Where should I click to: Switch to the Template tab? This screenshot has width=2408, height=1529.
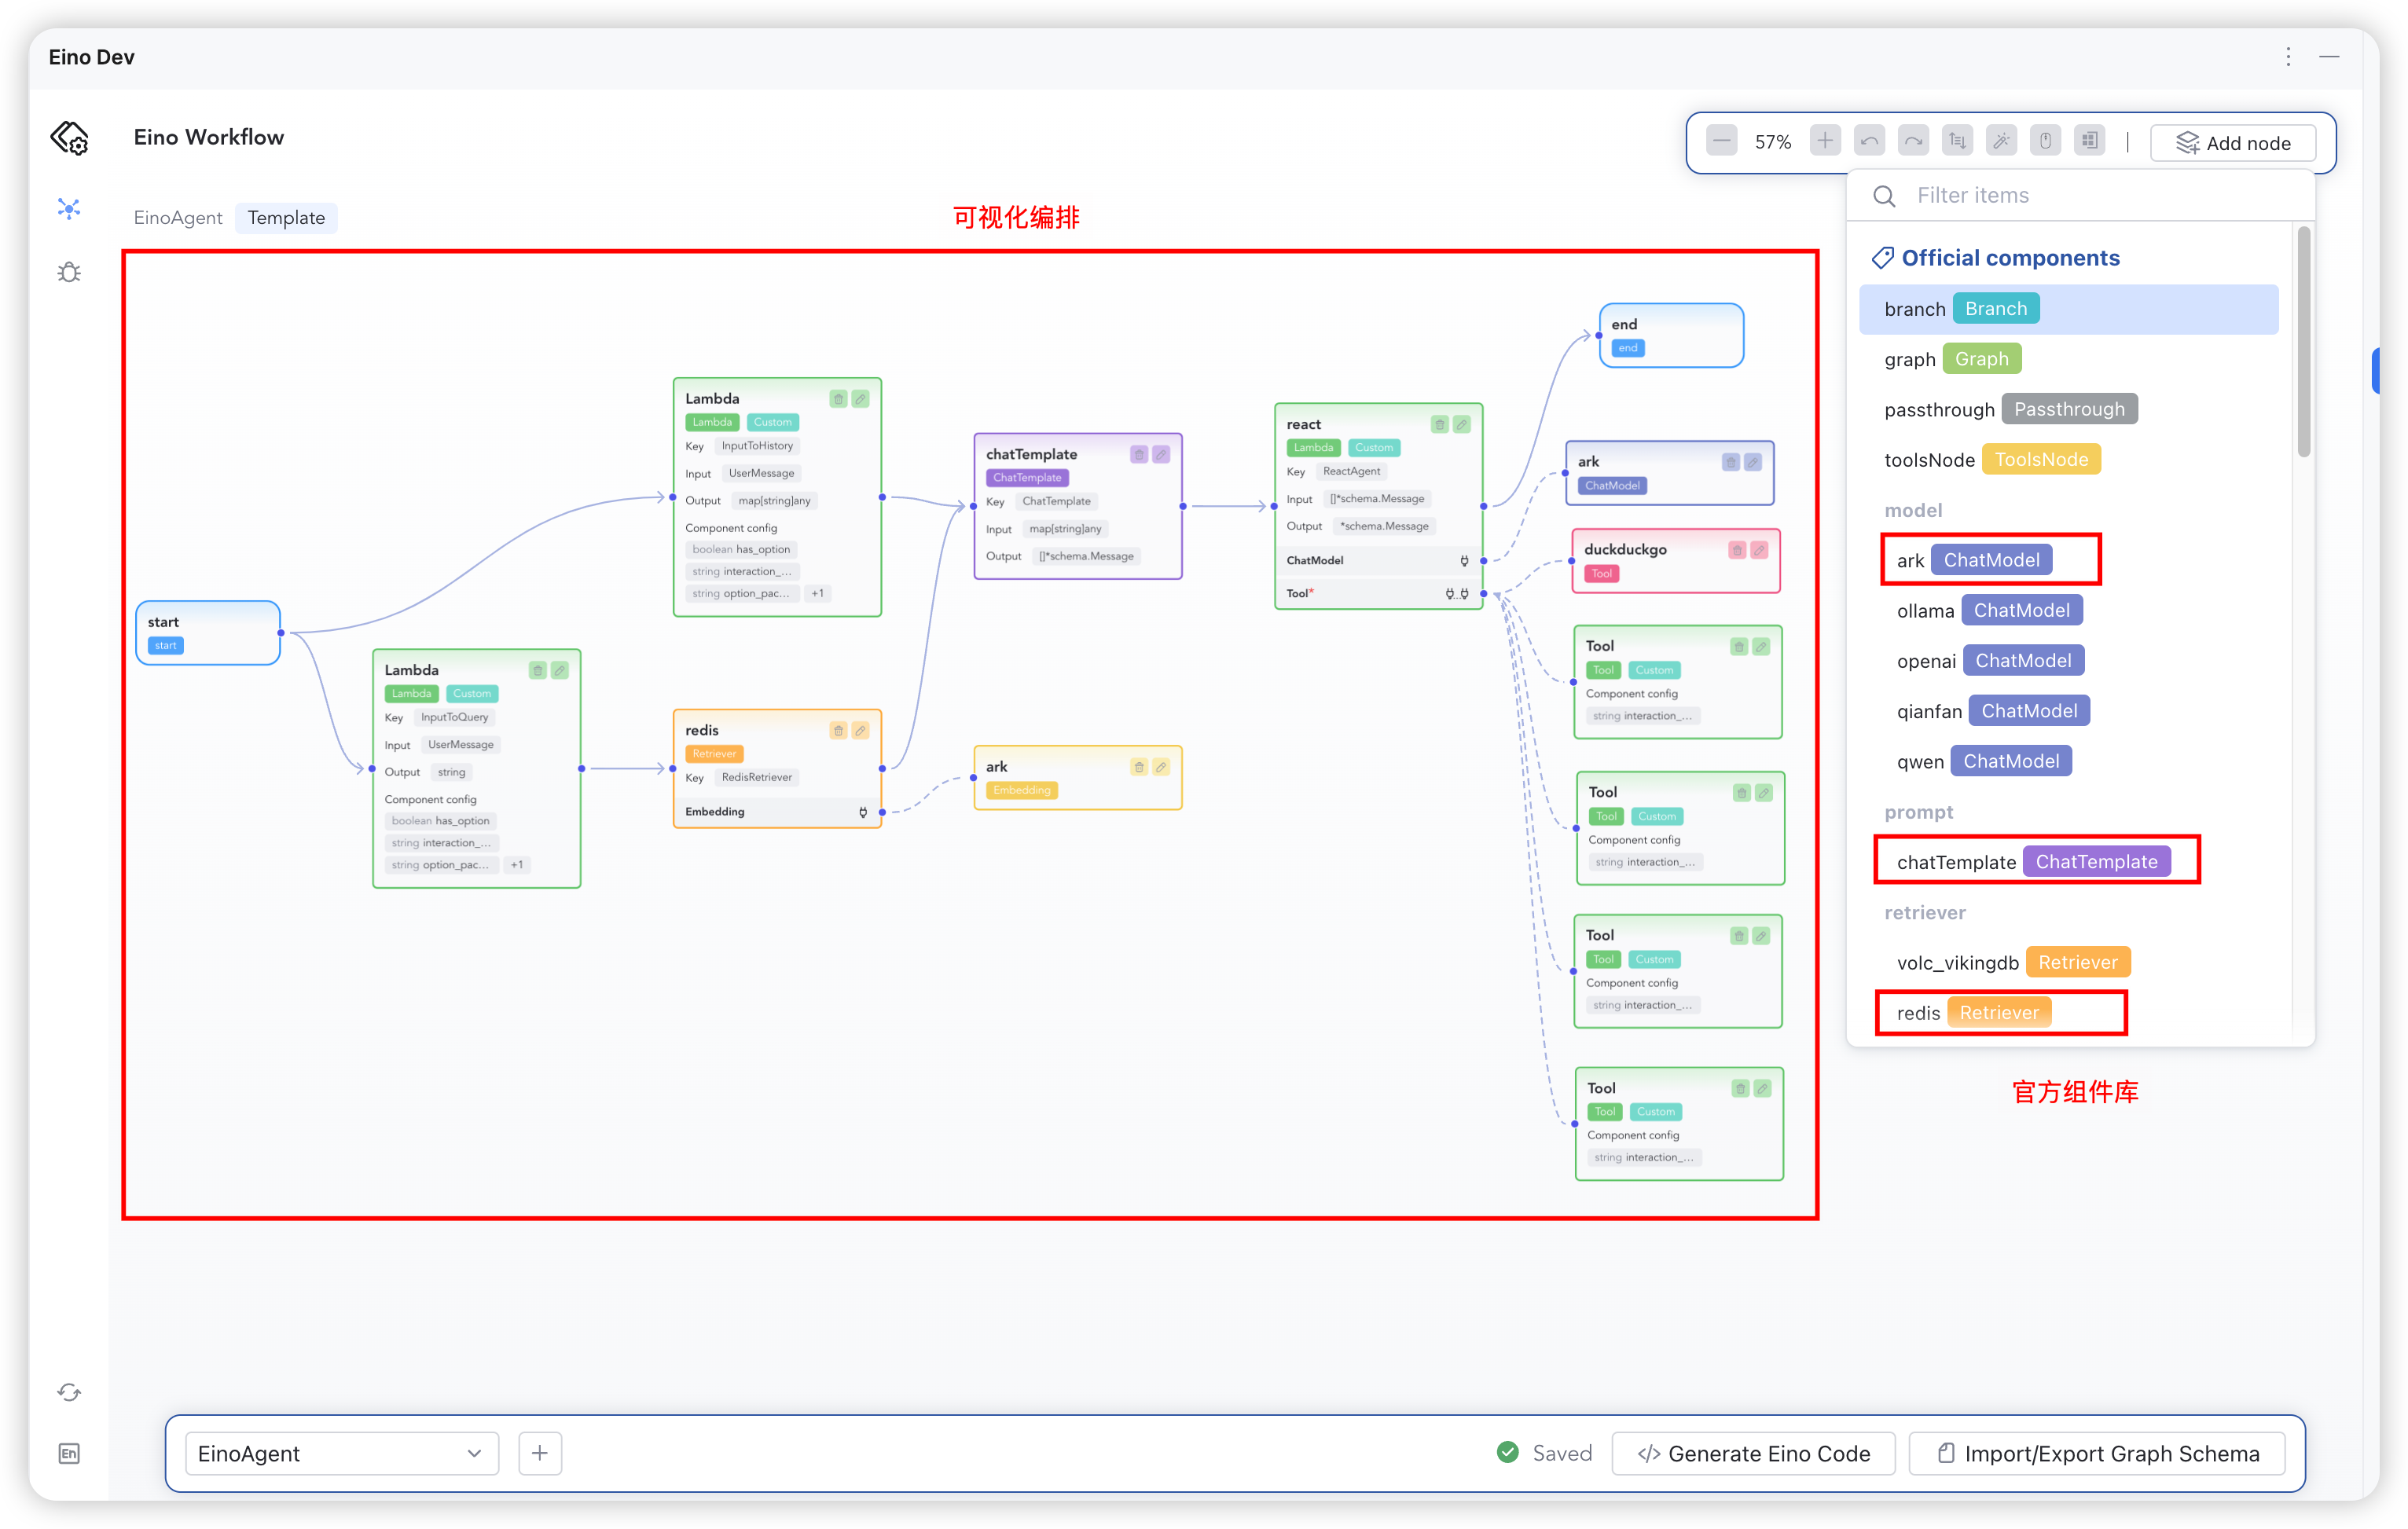286,218
